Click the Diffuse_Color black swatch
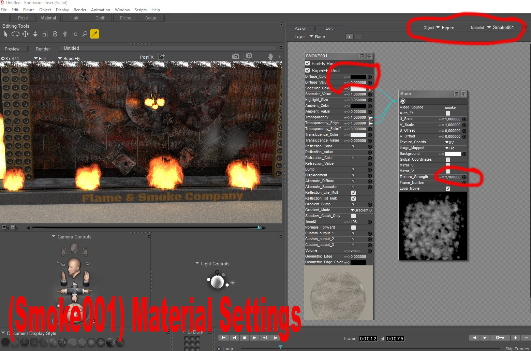This screenshot has width=531, height=351. click(x=358, y=77)
